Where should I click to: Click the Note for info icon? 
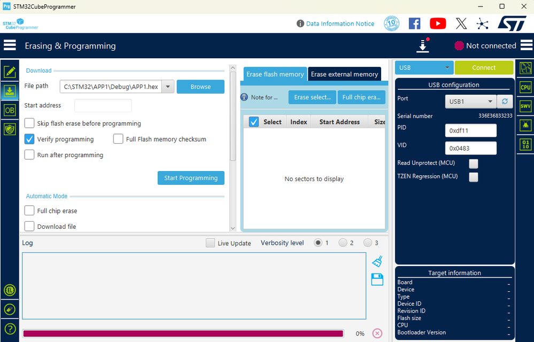244,97
